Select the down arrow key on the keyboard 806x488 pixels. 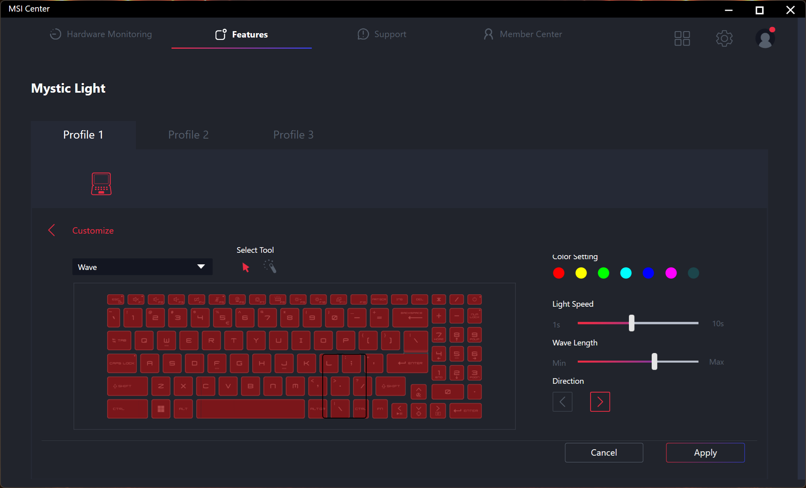[419, 411]
